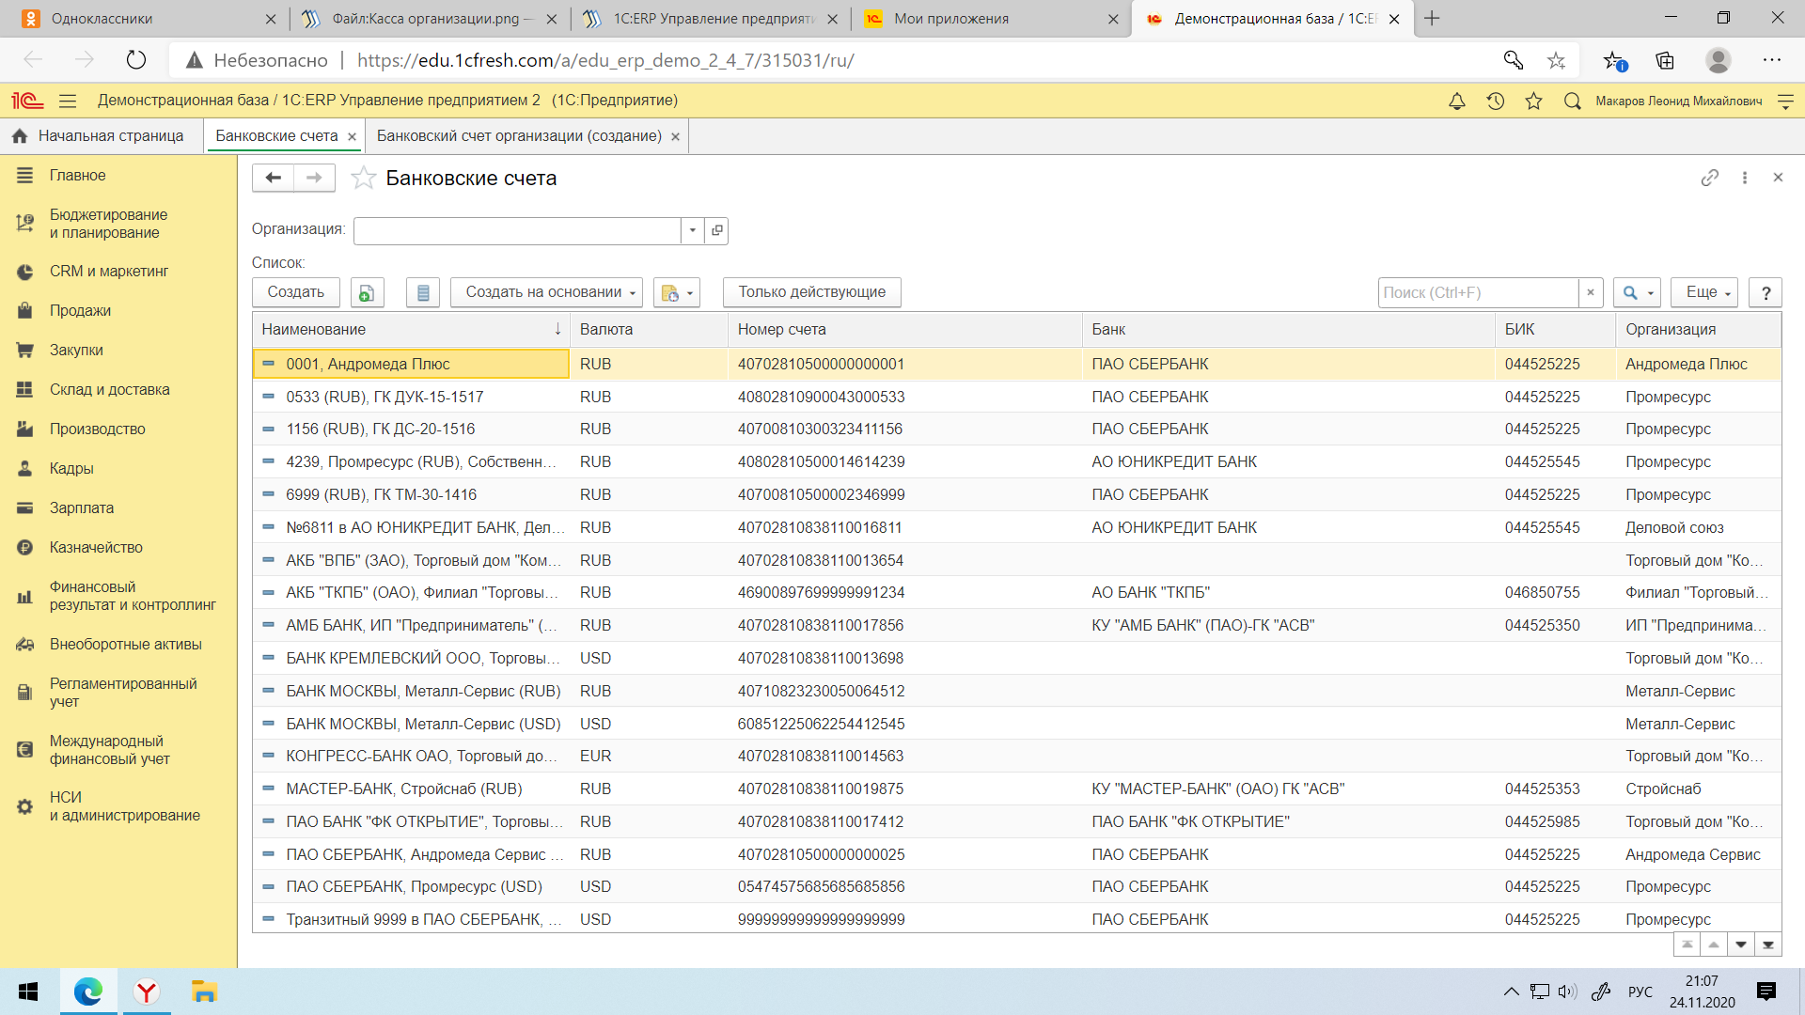The image size is (1805, 1015).
Task: Open print/reports dropdown icon
Action: coord(677,293)
